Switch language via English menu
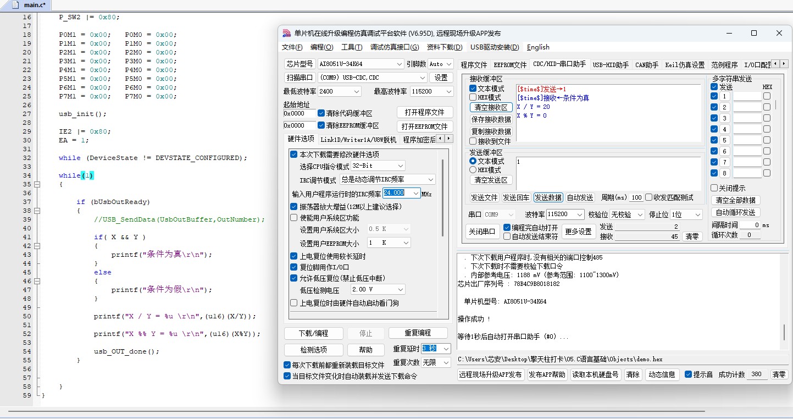793x419 pixels. click(538, 47)
